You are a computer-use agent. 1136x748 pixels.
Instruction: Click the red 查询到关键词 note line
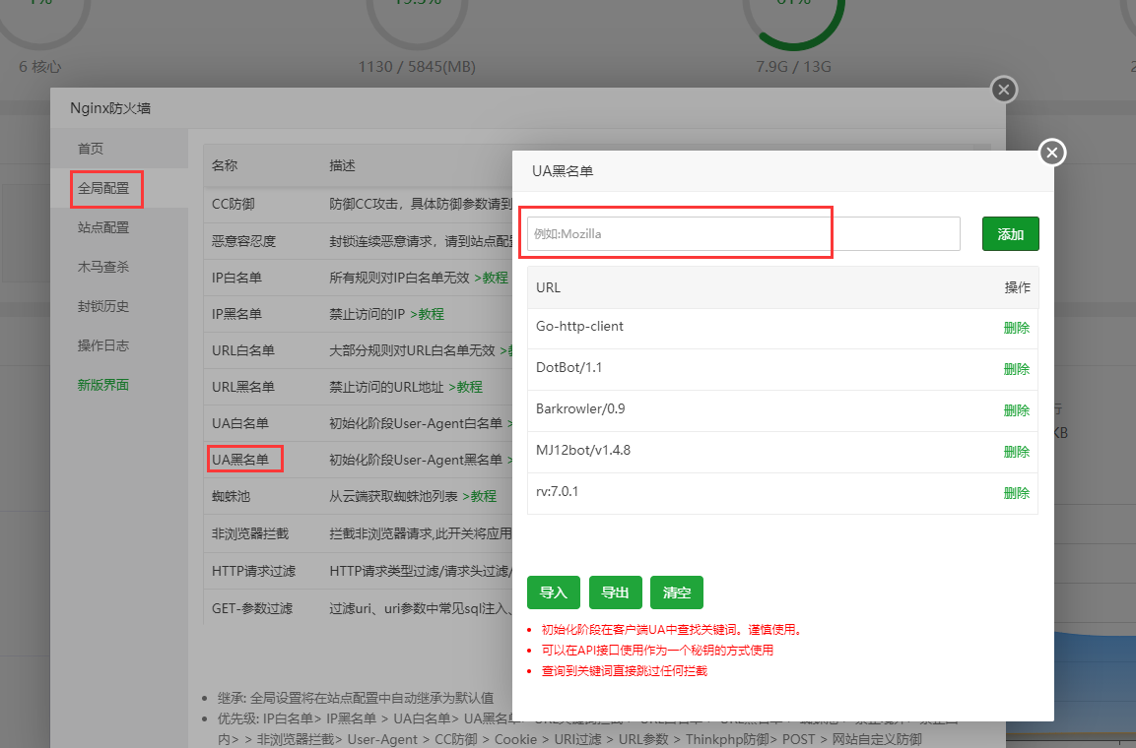625,670
